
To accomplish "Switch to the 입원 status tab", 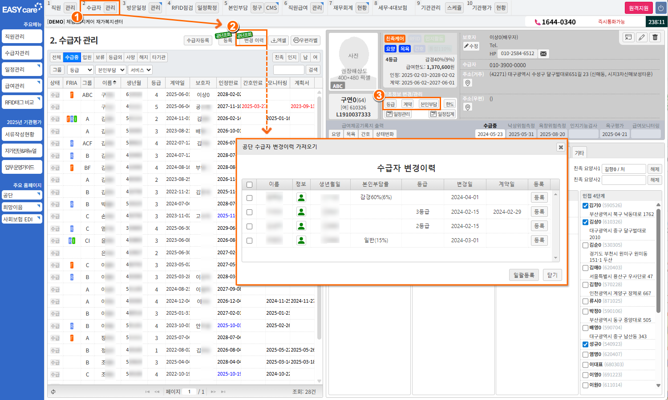I will point(87,57).
